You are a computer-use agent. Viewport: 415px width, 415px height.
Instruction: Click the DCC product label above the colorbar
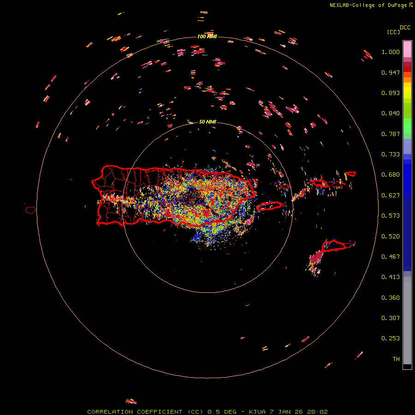(405, 28)
